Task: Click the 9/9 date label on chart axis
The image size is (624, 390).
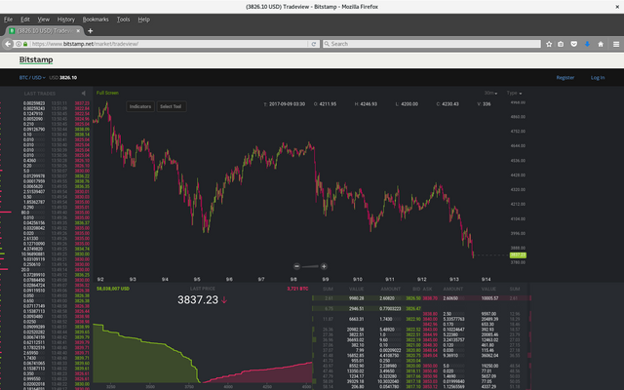Action: click(325, 280)
